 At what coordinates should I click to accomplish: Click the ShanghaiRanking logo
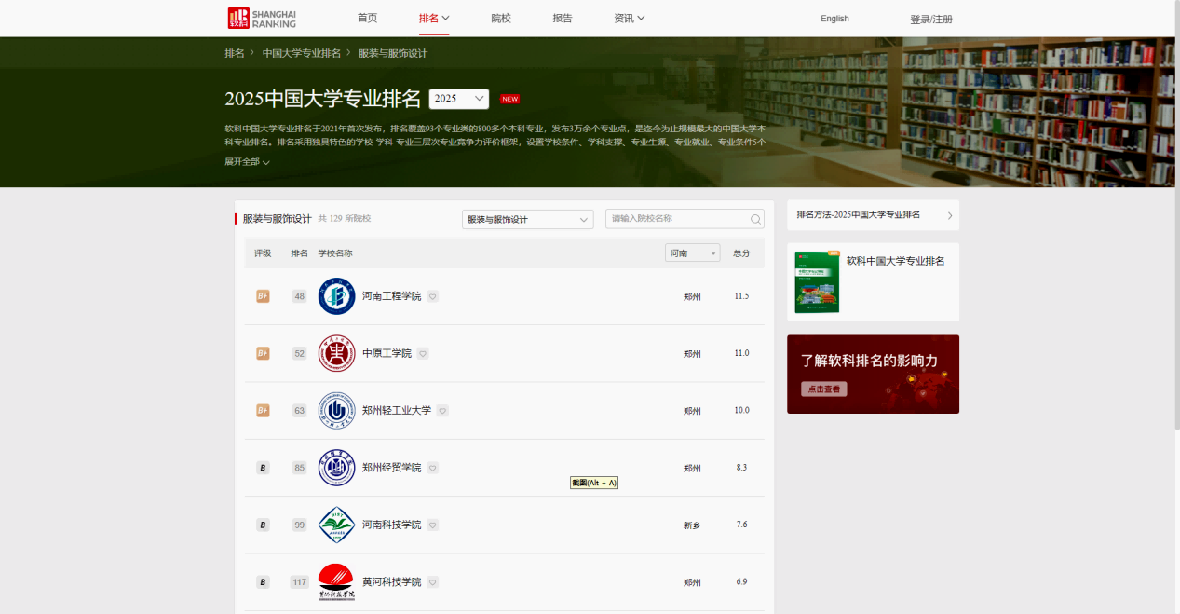coord(262,18)
